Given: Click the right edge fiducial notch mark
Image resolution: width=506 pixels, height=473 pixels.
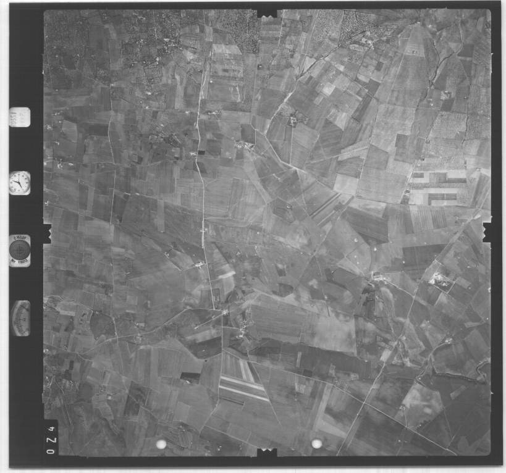Looking at the screenshot, I should pyautogui.click(x=487, y=232).
